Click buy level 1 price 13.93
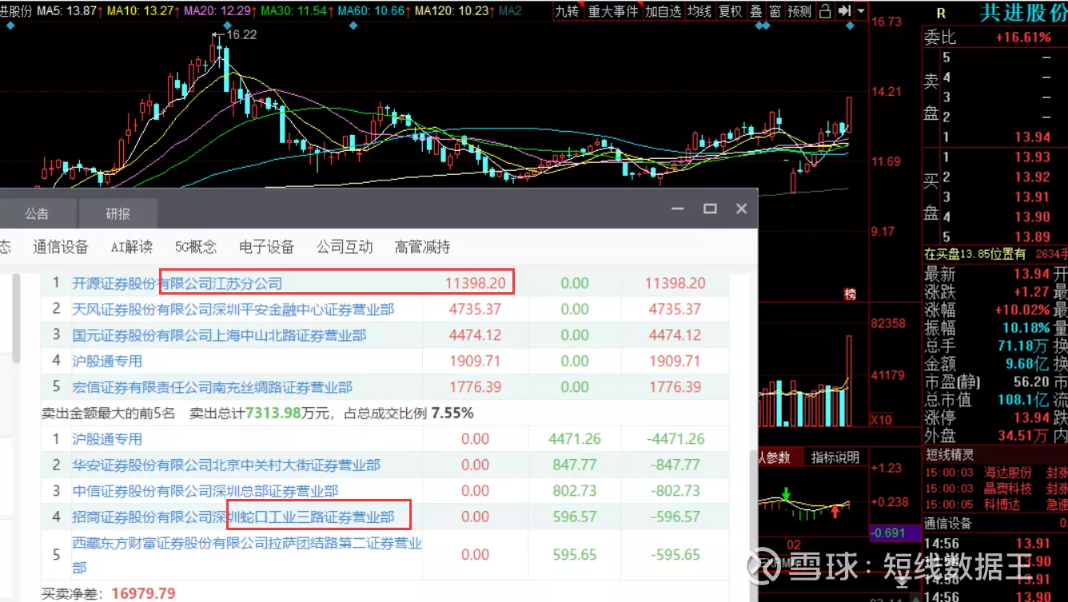Image resolution: width=1068 pixels, height=602 pixels. pos(1032,157)
